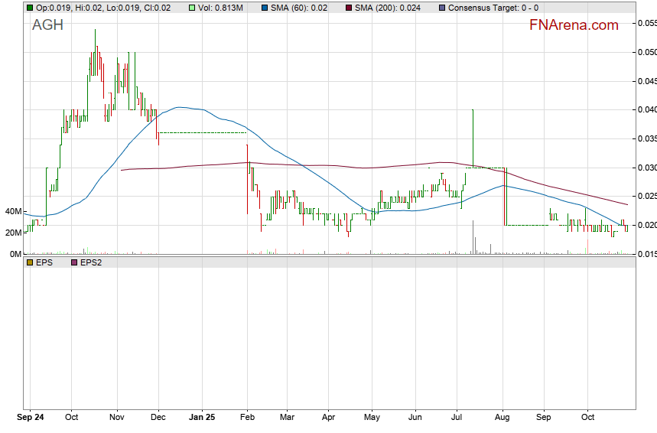The image size is (657, 433).
Task: Click the purple Consensus Target swatch
Action: (442, 8)
